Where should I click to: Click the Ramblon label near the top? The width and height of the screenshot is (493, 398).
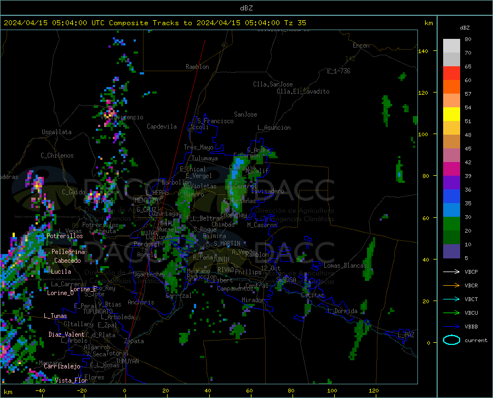pos(197,67)
